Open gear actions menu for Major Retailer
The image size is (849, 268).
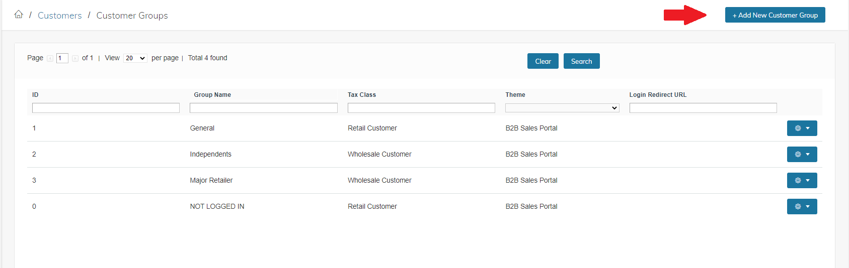click(x=802, y=181)
